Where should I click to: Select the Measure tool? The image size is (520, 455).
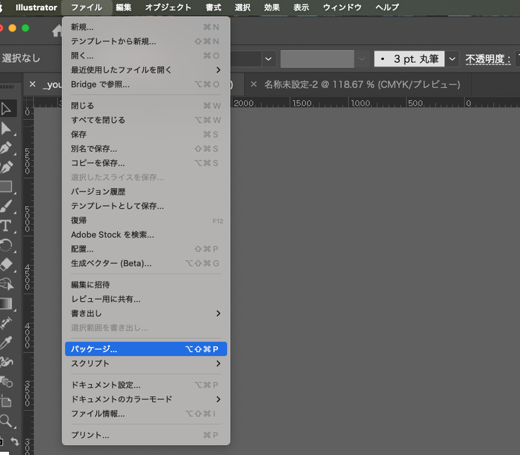(6, 323)
